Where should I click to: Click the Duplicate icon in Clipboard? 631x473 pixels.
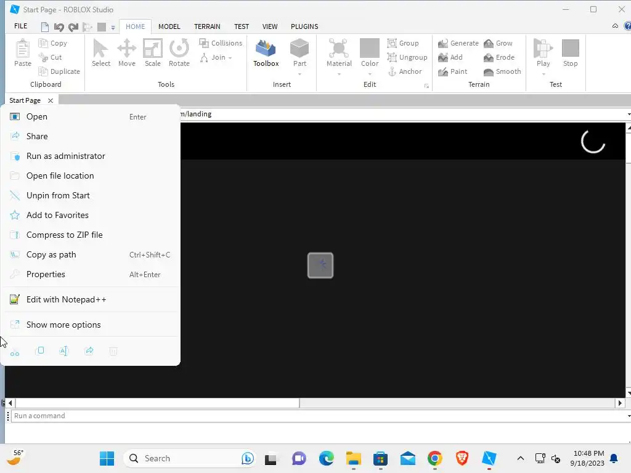click(43, 71)
